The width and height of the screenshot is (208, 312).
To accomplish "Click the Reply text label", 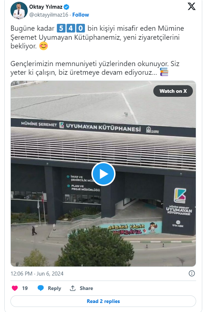I will click(54, 288).
